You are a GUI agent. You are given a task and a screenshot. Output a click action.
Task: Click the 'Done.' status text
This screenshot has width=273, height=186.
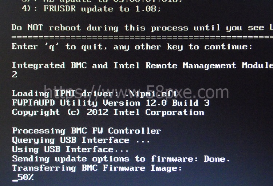(217, 159)
